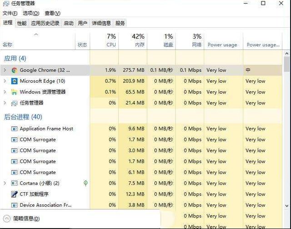Image resolution: width=291 pixels, height=229 pixels.
Task: Click the 0.7% CPU value for Edge
Action: point(110,81)
